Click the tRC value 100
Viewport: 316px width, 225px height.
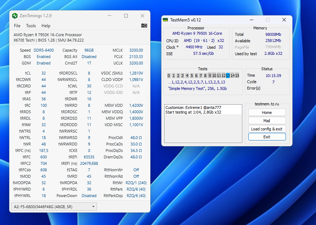pos(44,105)
